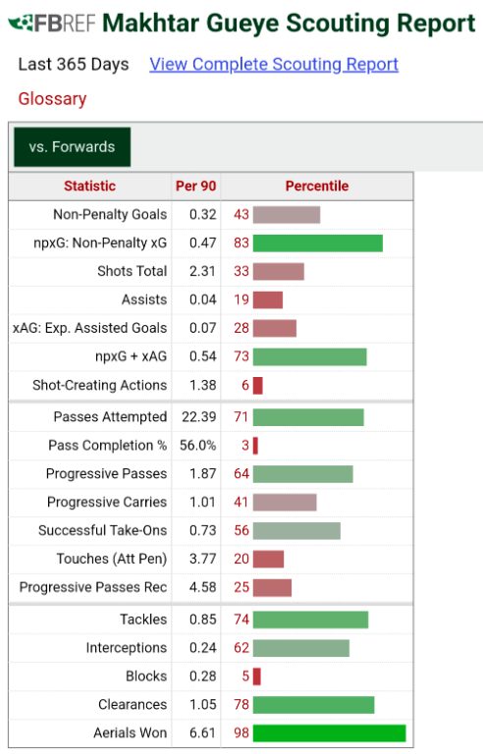Click the FBREF logo icon
Screen dimensions: 483x754
(x=52, y=24)
